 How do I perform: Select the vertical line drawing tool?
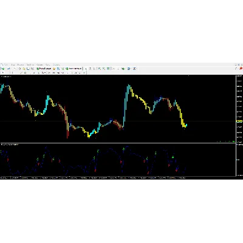13,72
